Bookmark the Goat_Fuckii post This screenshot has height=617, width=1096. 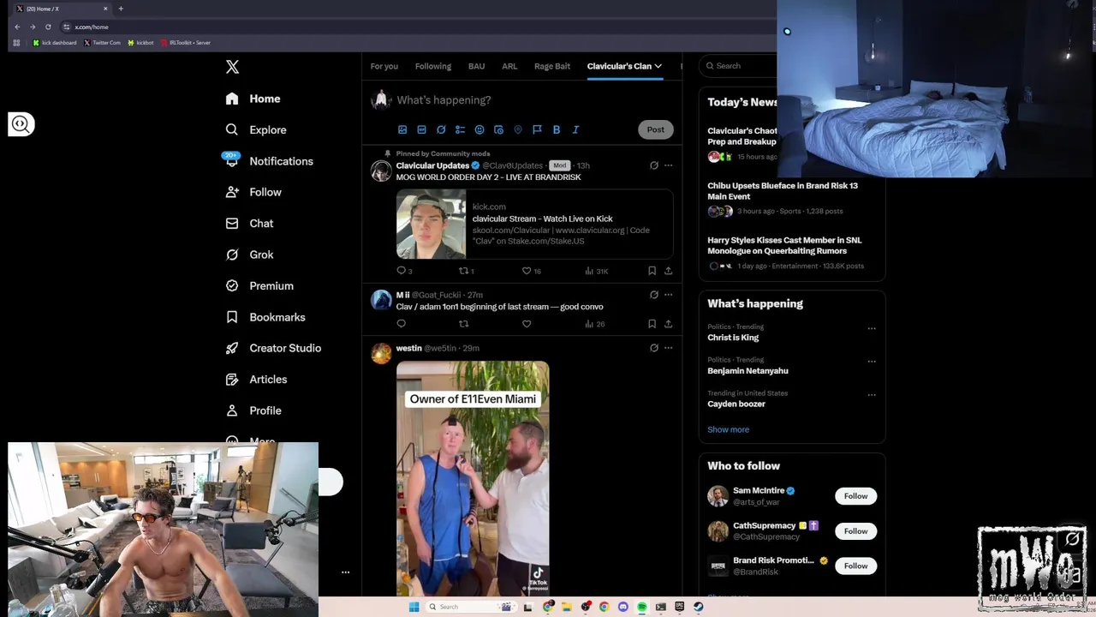[652, 324]
